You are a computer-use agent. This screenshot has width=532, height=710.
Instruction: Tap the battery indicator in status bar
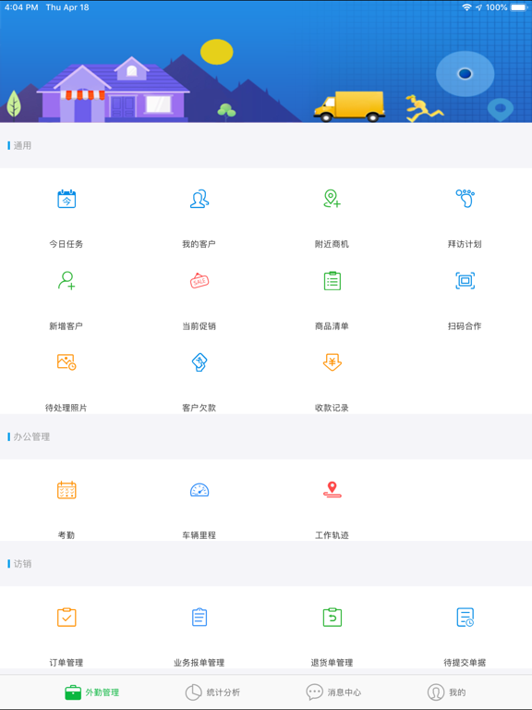click(519, 7)
